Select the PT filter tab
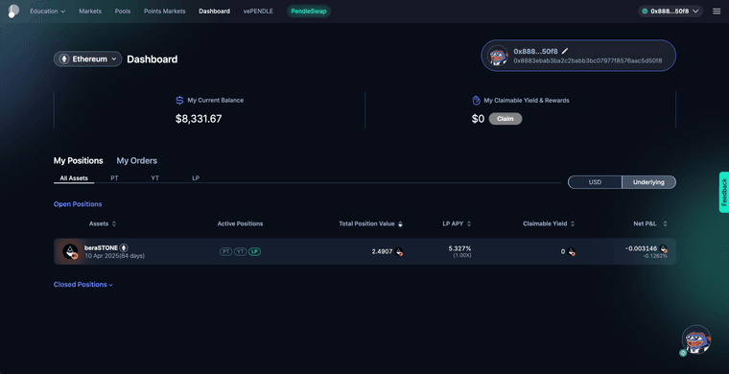 (114, 178)
